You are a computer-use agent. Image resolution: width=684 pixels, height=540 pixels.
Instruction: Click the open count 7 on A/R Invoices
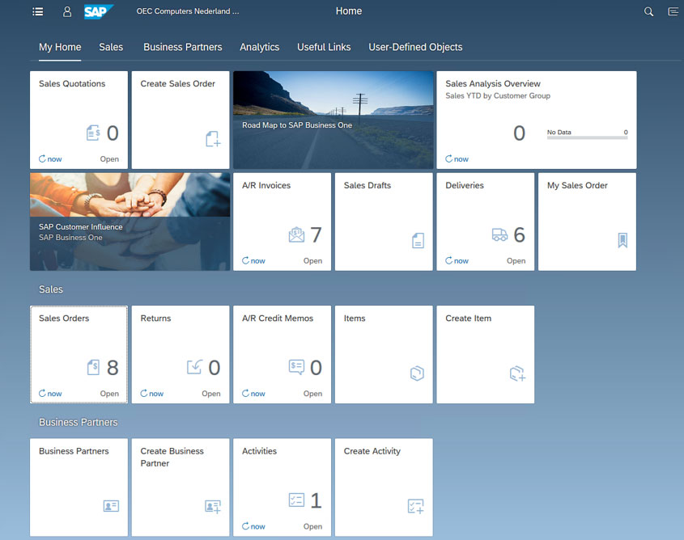[x=316, y=235]
